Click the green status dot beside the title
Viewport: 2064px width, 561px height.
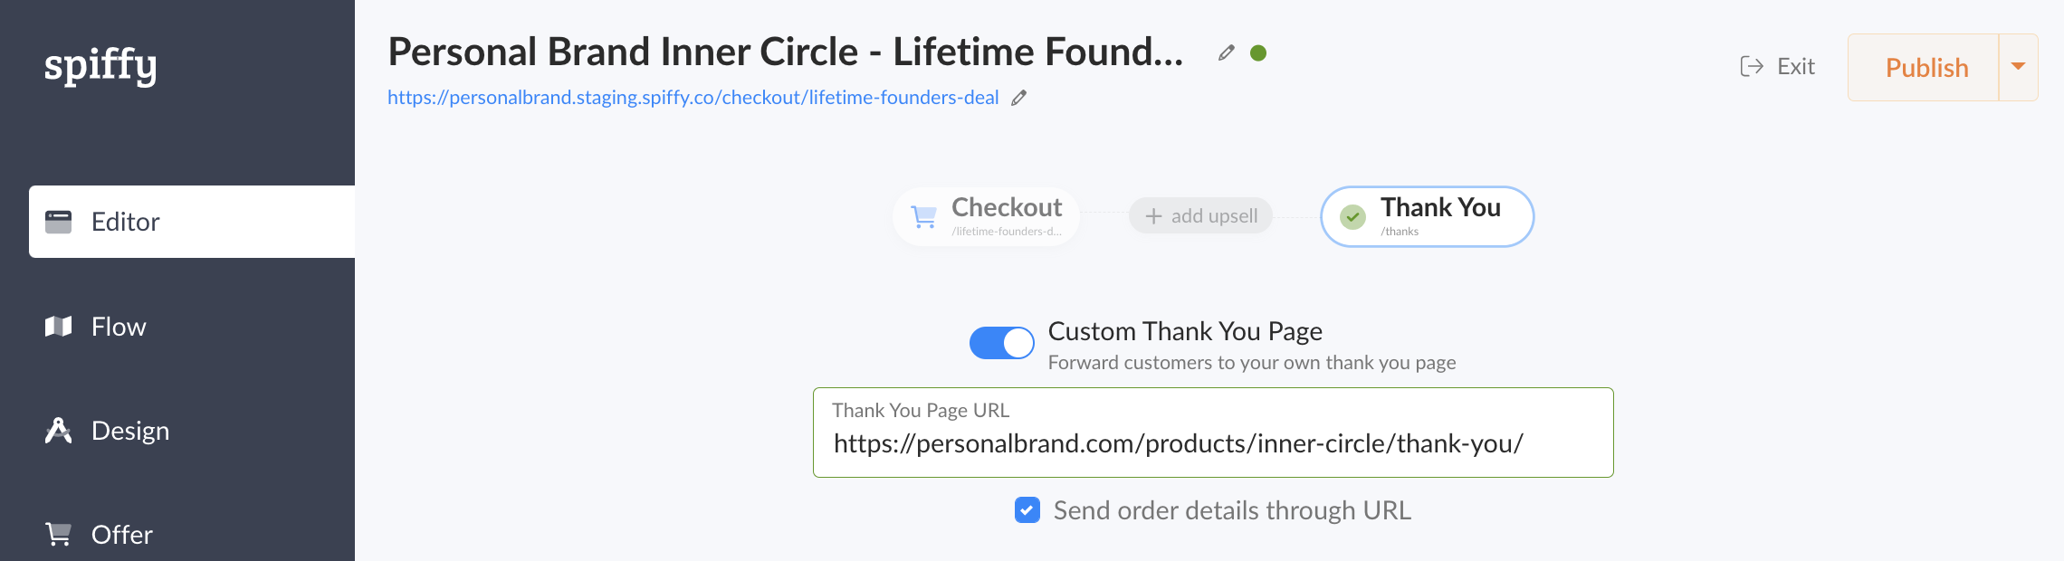[1259, 52]
